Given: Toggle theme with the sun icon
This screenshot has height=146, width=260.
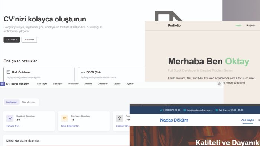Looking at the screenshot, I should (219, 84).
